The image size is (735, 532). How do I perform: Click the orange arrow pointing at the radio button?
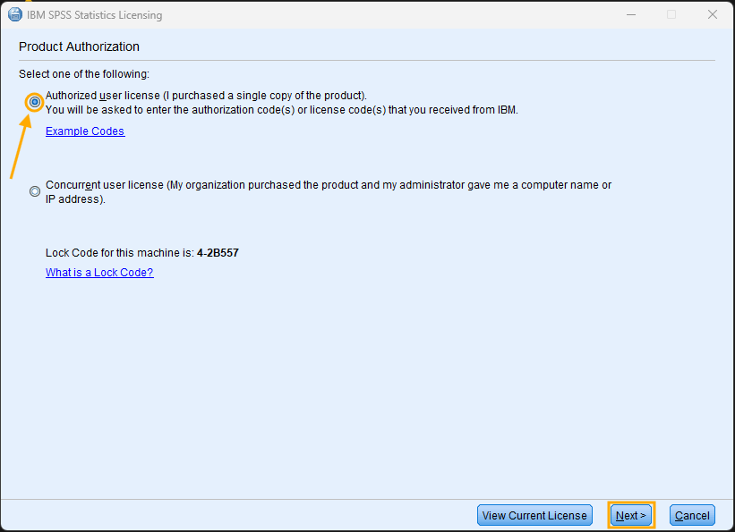click(21, 147)
